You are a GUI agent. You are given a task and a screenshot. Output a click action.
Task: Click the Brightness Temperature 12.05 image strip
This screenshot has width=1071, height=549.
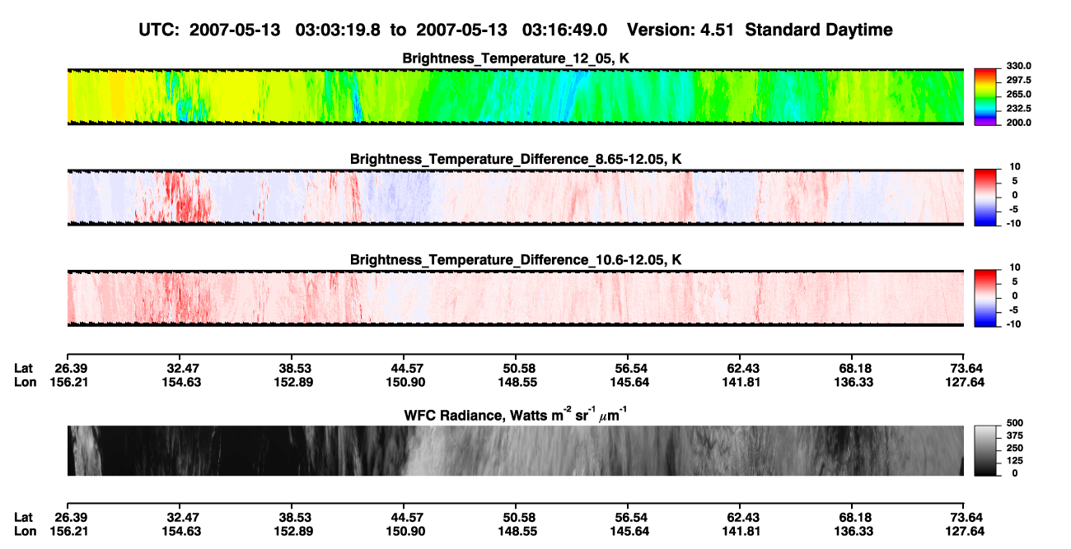516,97
